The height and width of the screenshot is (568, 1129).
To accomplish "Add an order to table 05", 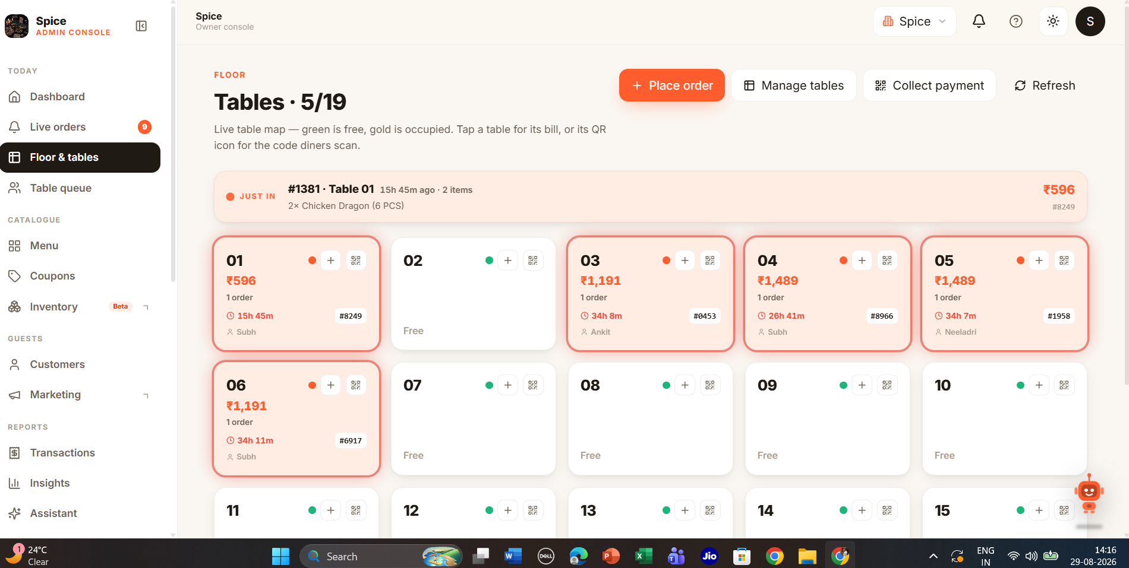I will click(x=1039, y=261).
